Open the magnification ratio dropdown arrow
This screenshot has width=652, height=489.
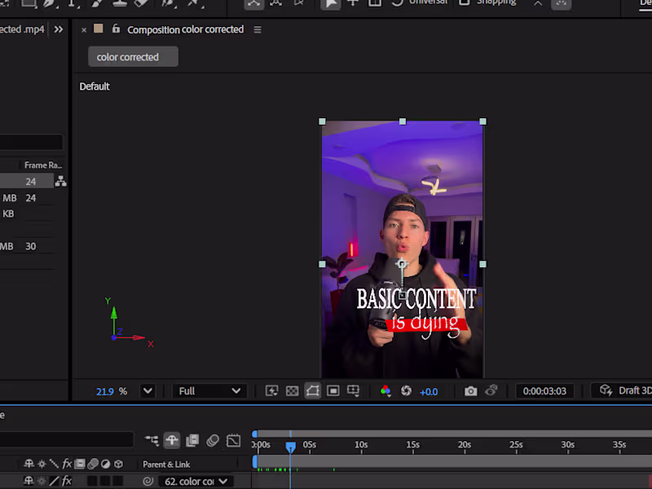tap(148, 391)
